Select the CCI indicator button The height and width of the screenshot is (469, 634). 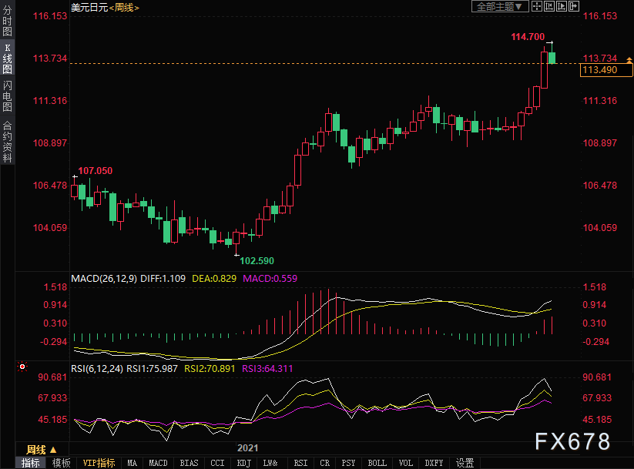coord(217,463)
